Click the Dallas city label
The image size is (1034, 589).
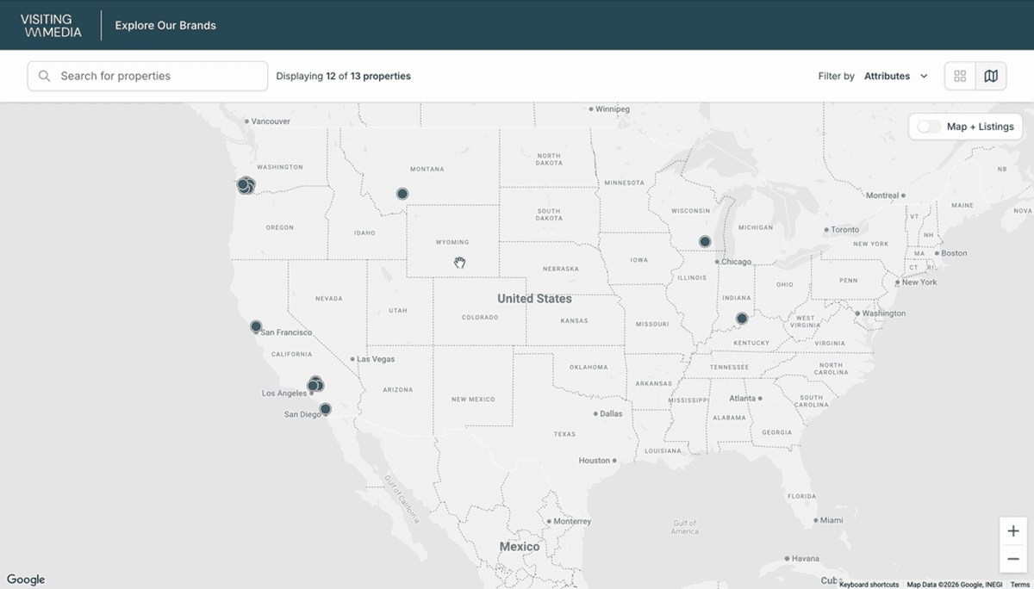(611, 413)
